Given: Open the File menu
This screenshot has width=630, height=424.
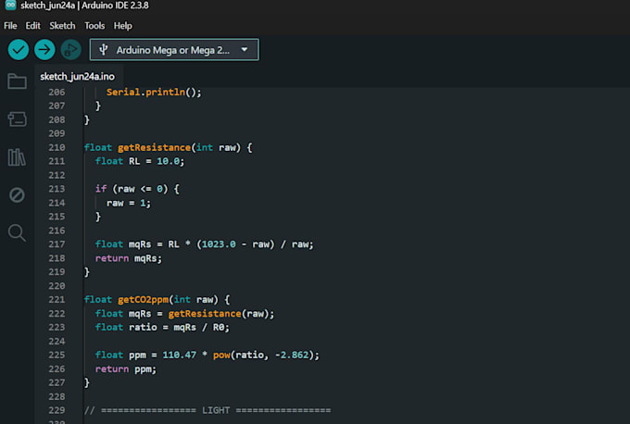Looking at the screenshot, I should click(10, 26).
